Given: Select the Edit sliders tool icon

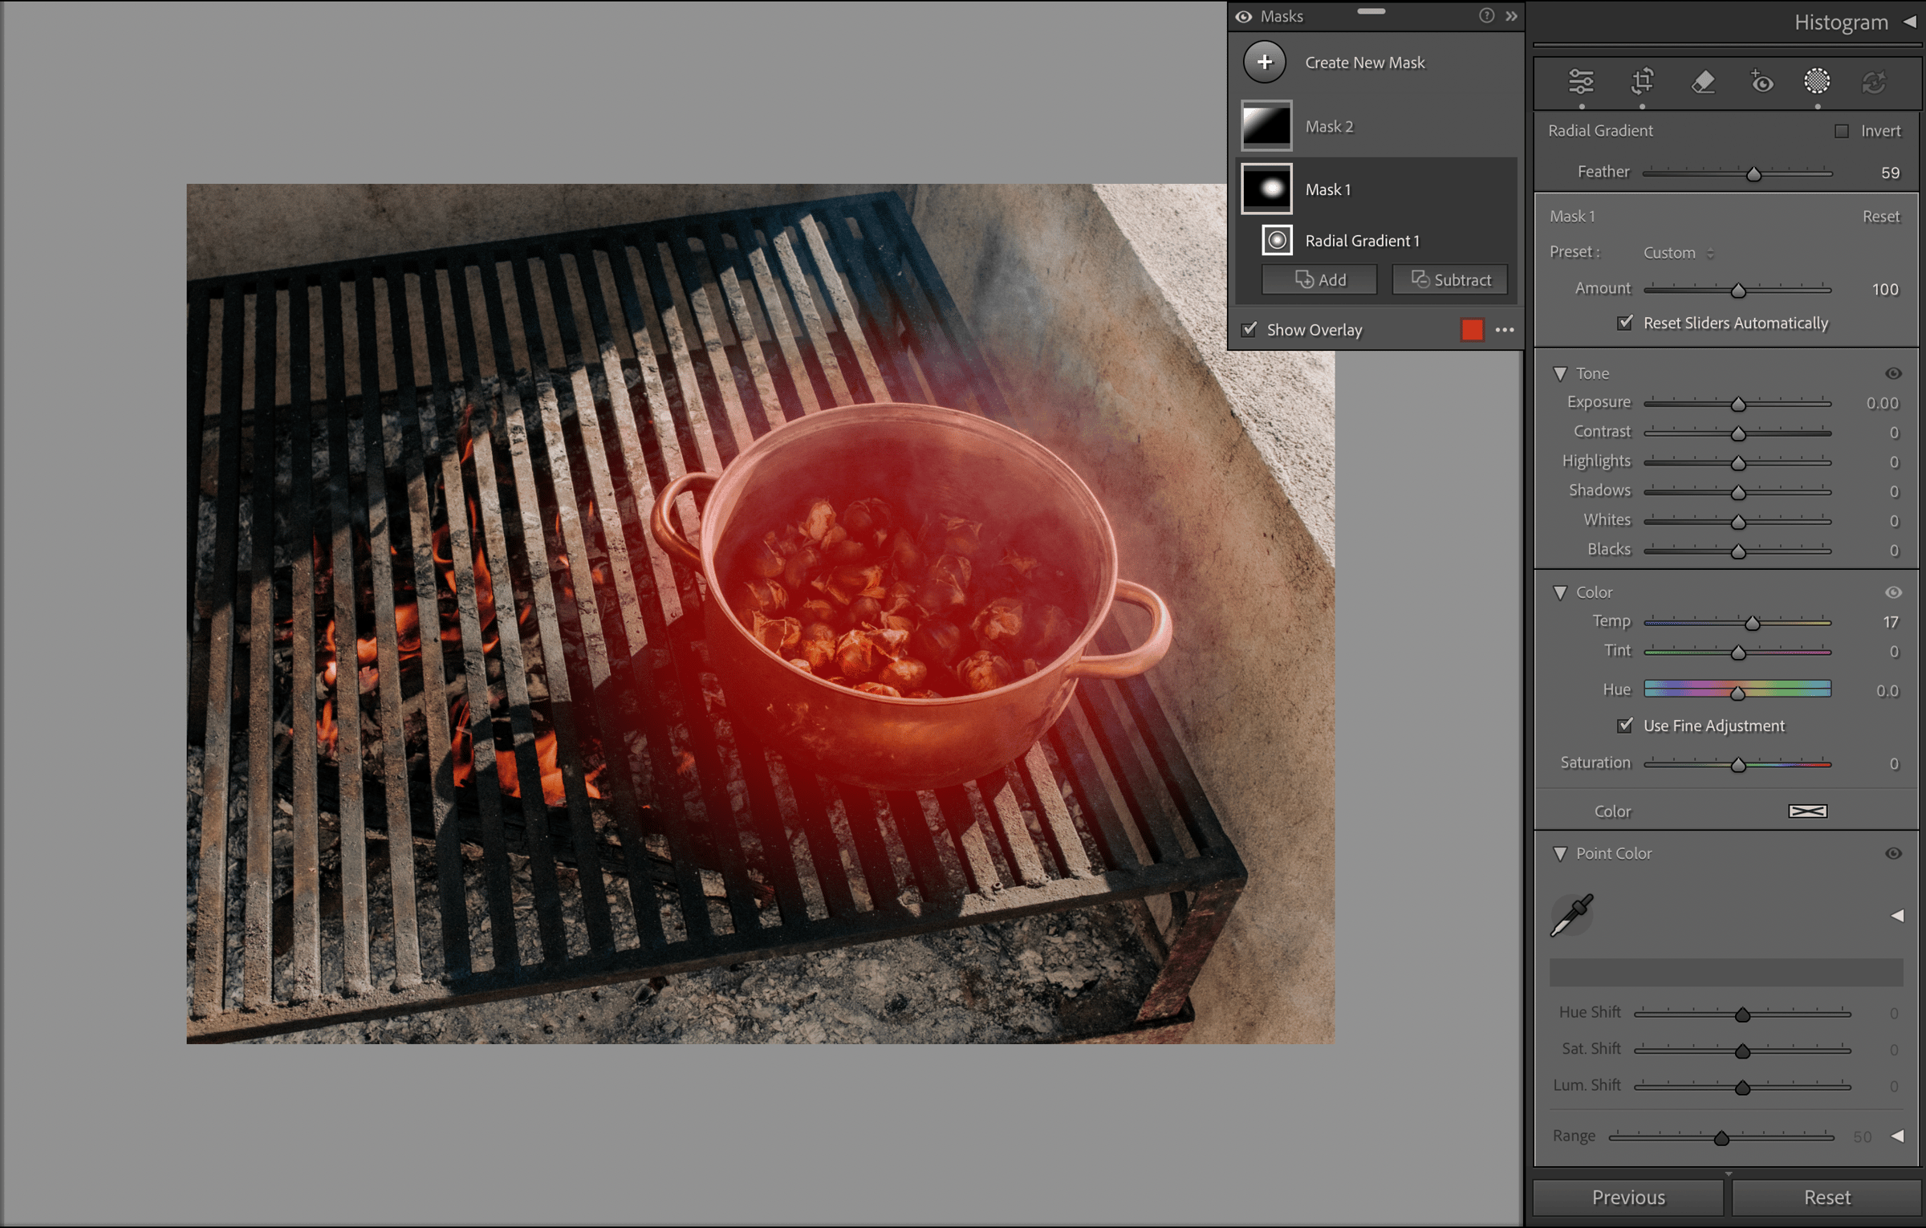Looking at the screenshot, I should (1581, 81).
